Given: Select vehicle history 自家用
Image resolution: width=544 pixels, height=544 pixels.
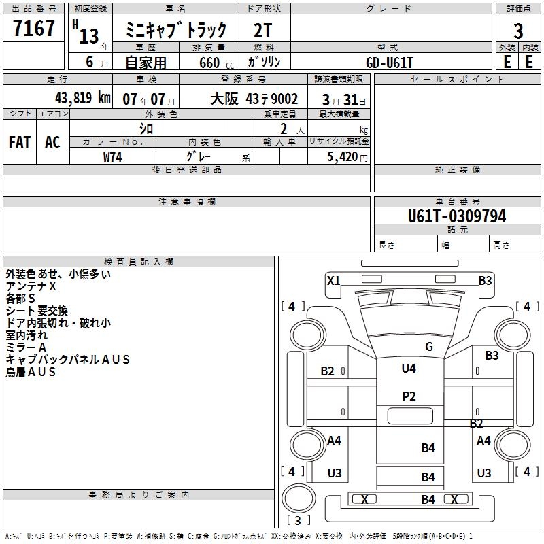Looking at the screenshot, I should point(146,63).
